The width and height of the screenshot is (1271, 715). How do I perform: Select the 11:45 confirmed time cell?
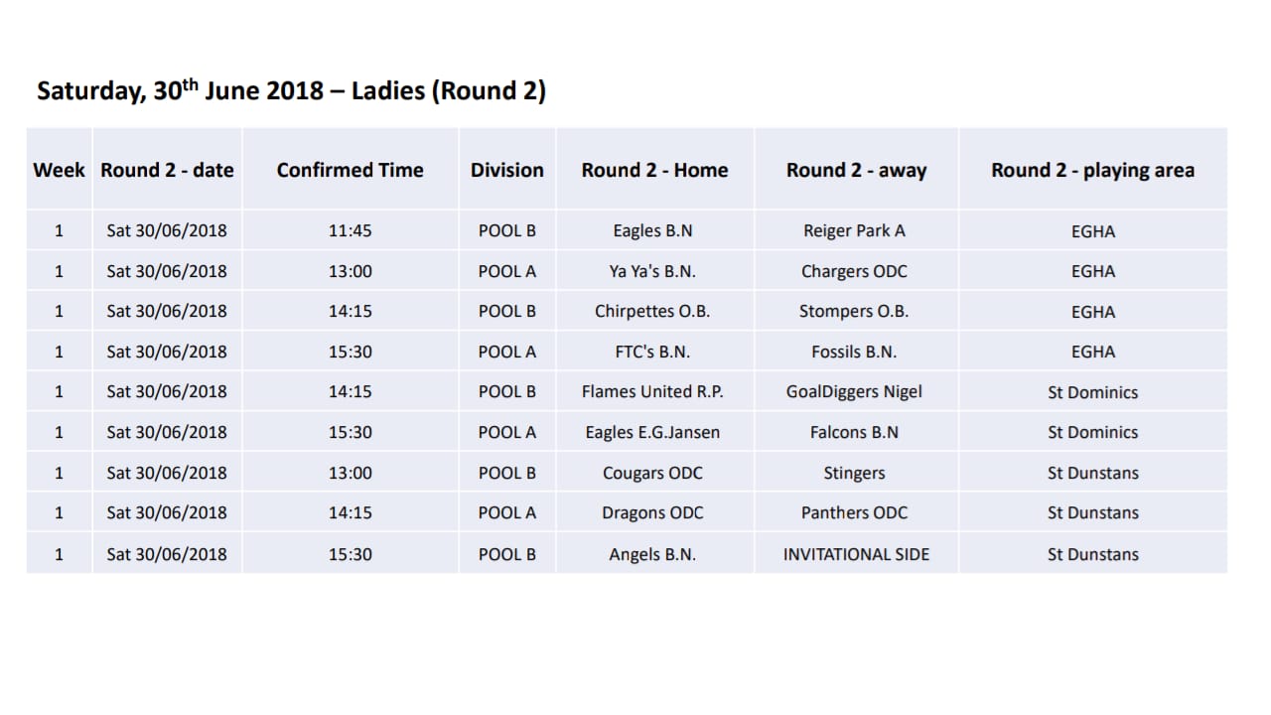pos(350,230)
